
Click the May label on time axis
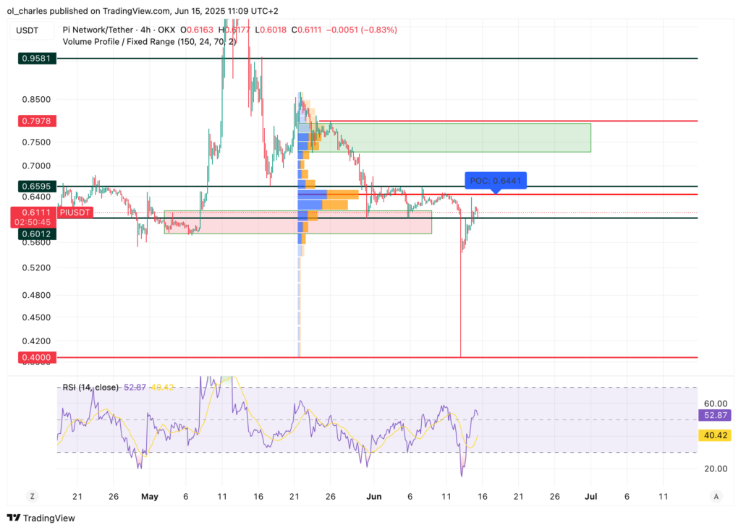pos(149,497)
